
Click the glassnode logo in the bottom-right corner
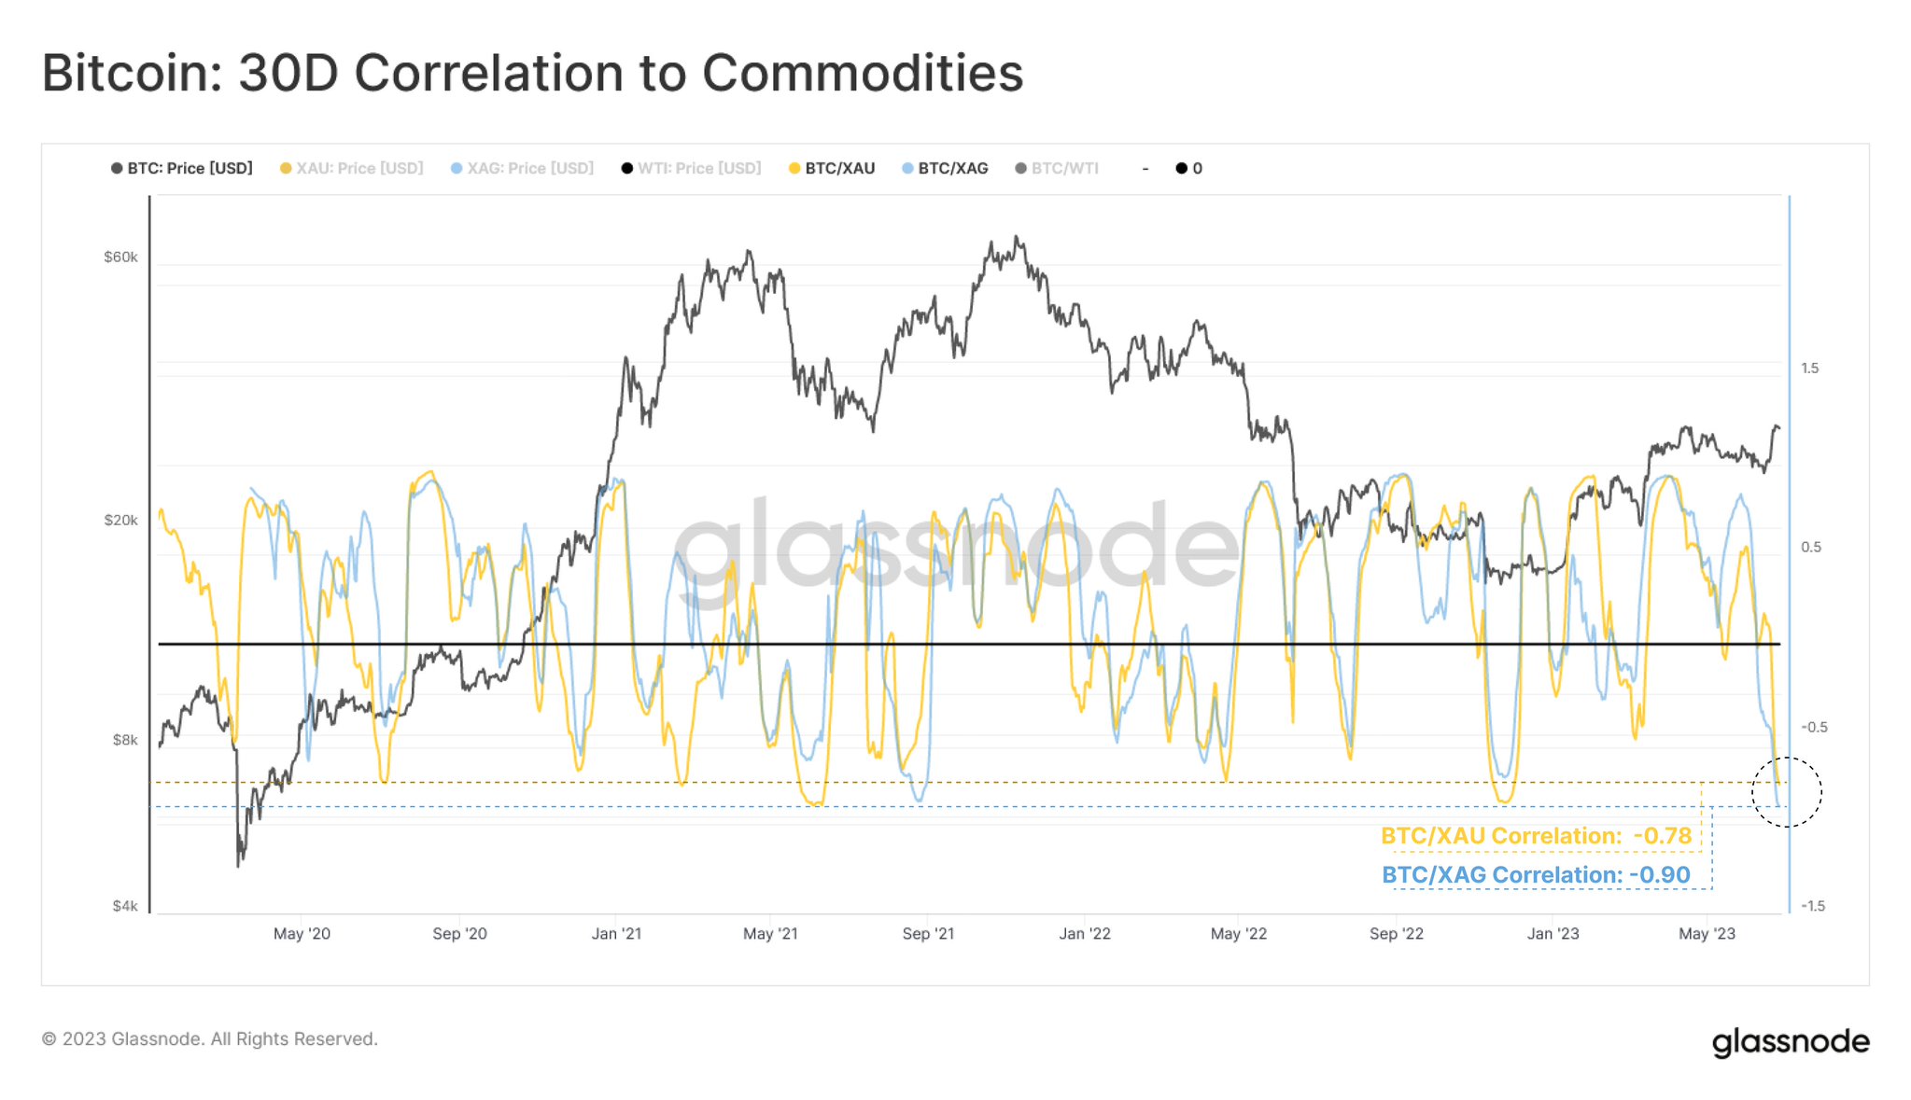tap(1790, 1041)
